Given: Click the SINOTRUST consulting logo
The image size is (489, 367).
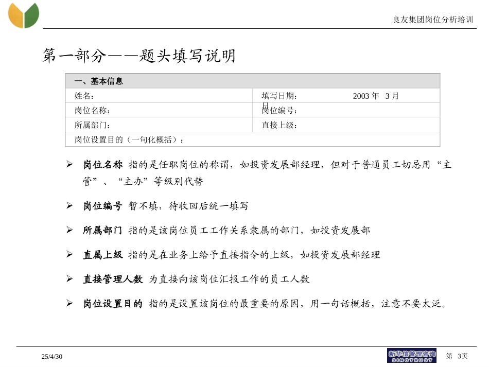Looking at the screenshot, I should (411, 356).
